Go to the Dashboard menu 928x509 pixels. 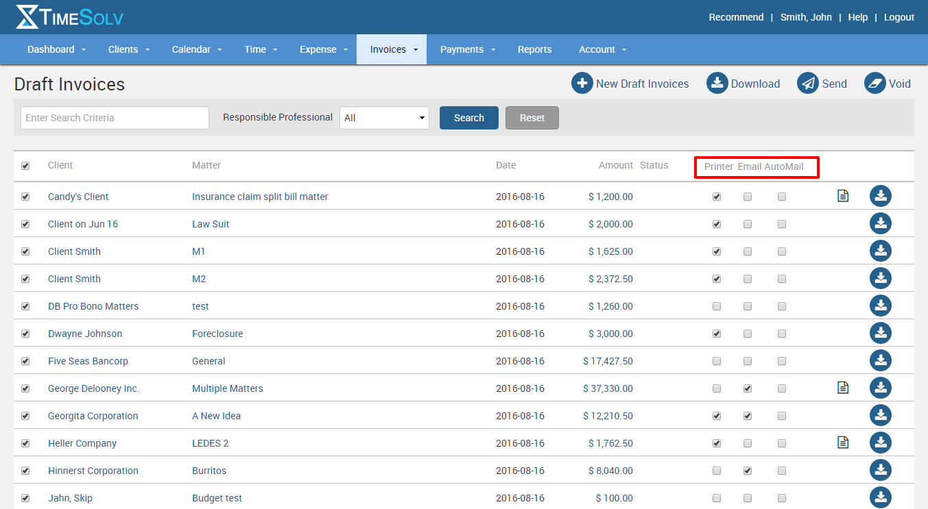(56, 49)
